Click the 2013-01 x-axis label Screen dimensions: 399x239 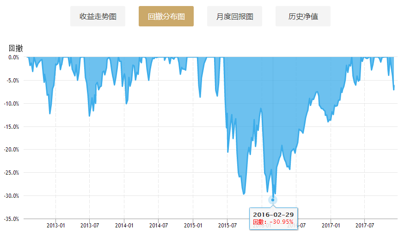point(55,226)
